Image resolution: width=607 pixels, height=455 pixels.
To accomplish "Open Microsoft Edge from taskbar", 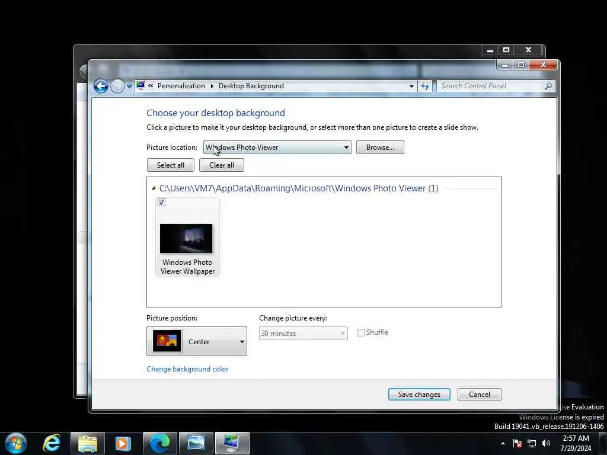I will (160, 443).
